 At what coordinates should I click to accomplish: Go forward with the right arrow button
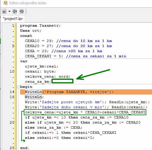(22, 11)
